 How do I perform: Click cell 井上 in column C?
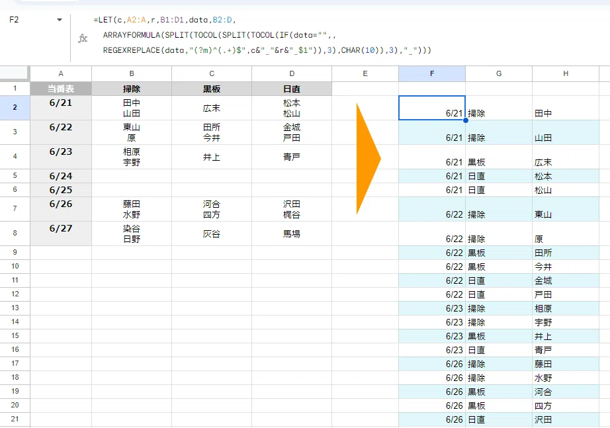pos(212,157)
